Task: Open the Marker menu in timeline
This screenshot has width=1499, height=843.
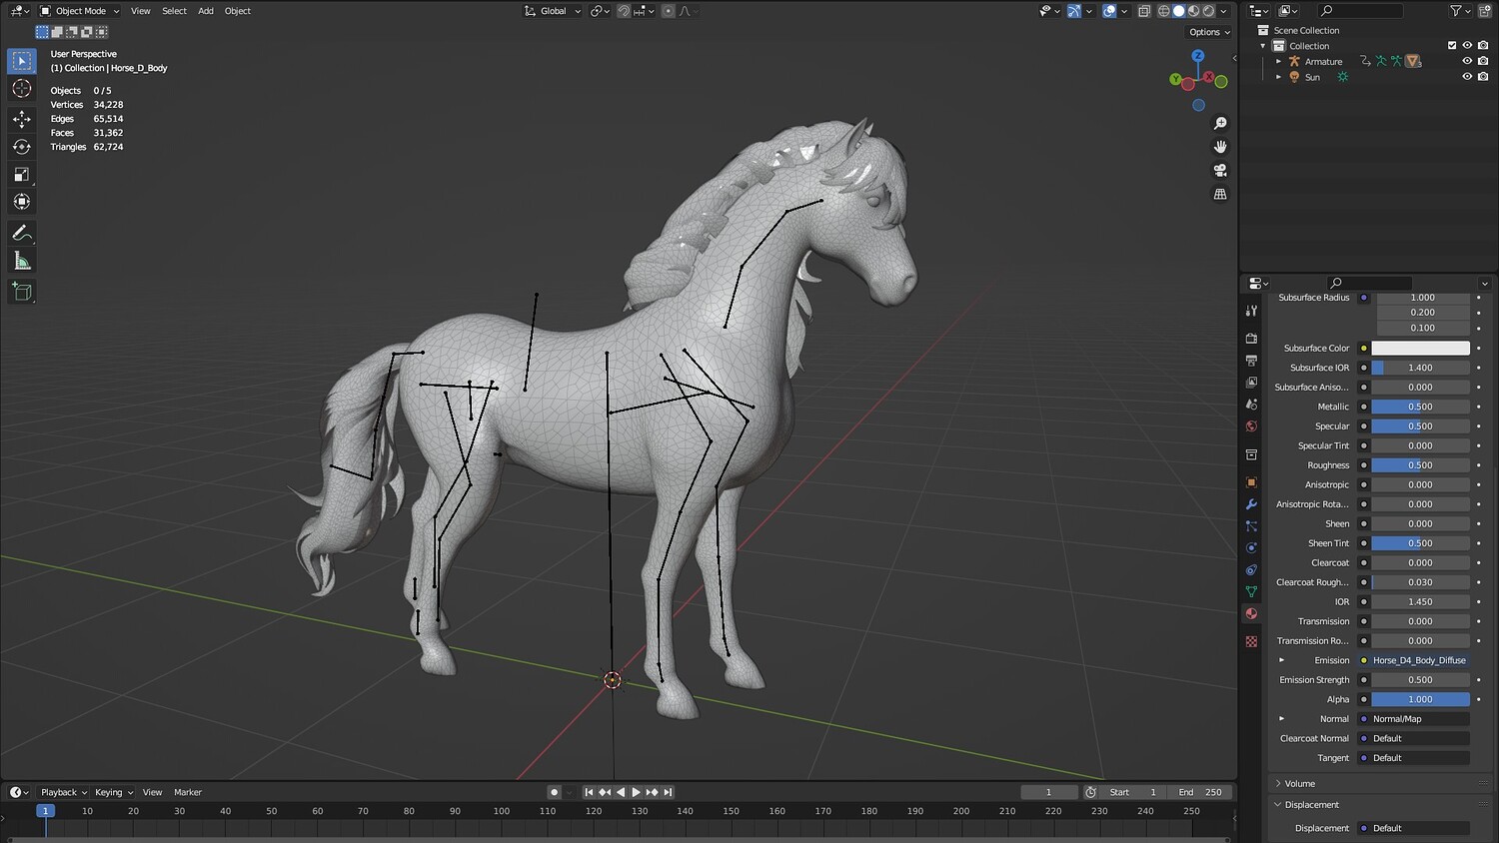Action: point(188,792)
